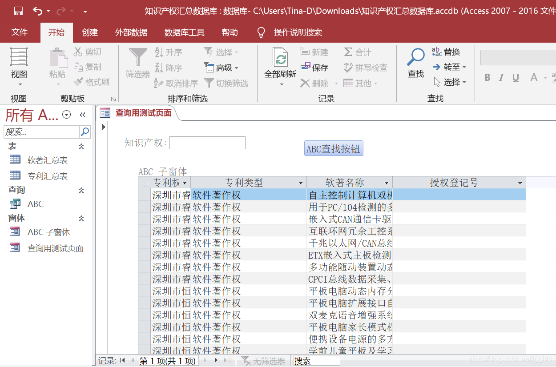Sort ascending with 升序

[169, 52]
